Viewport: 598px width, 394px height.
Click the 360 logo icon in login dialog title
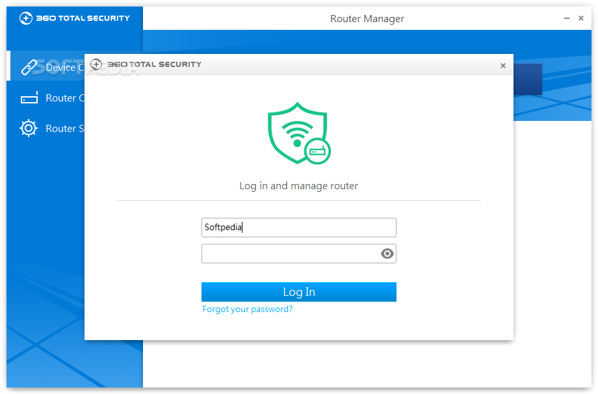(x=96, y=64)
